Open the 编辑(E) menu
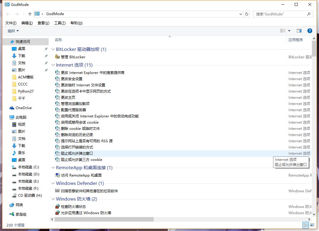Screen dimensions: 319x231 tap(27, 23)
